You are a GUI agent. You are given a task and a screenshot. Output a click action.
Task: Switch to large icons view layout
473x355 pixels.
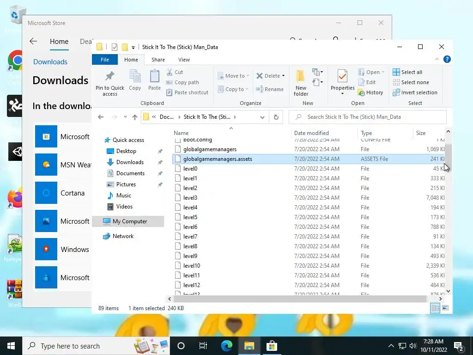[445, 308]
